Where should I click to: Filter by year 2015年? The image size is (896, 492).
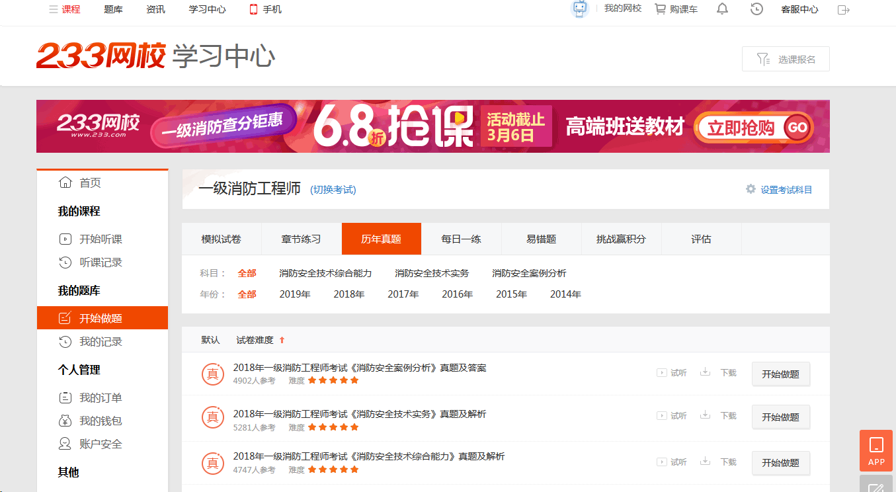[512, 294]
